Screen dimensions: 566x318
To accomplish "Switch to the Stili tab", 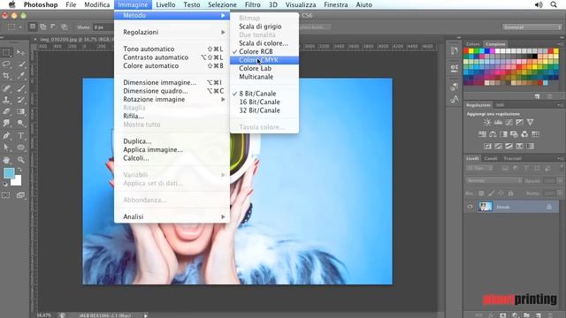I will click(x=500, y=105).
